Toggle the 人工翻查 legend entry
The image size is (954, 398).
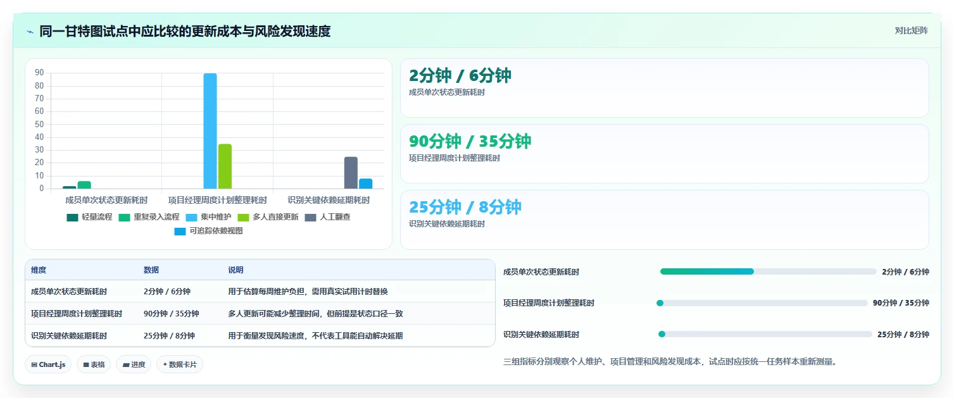click(x=327, y=217)
